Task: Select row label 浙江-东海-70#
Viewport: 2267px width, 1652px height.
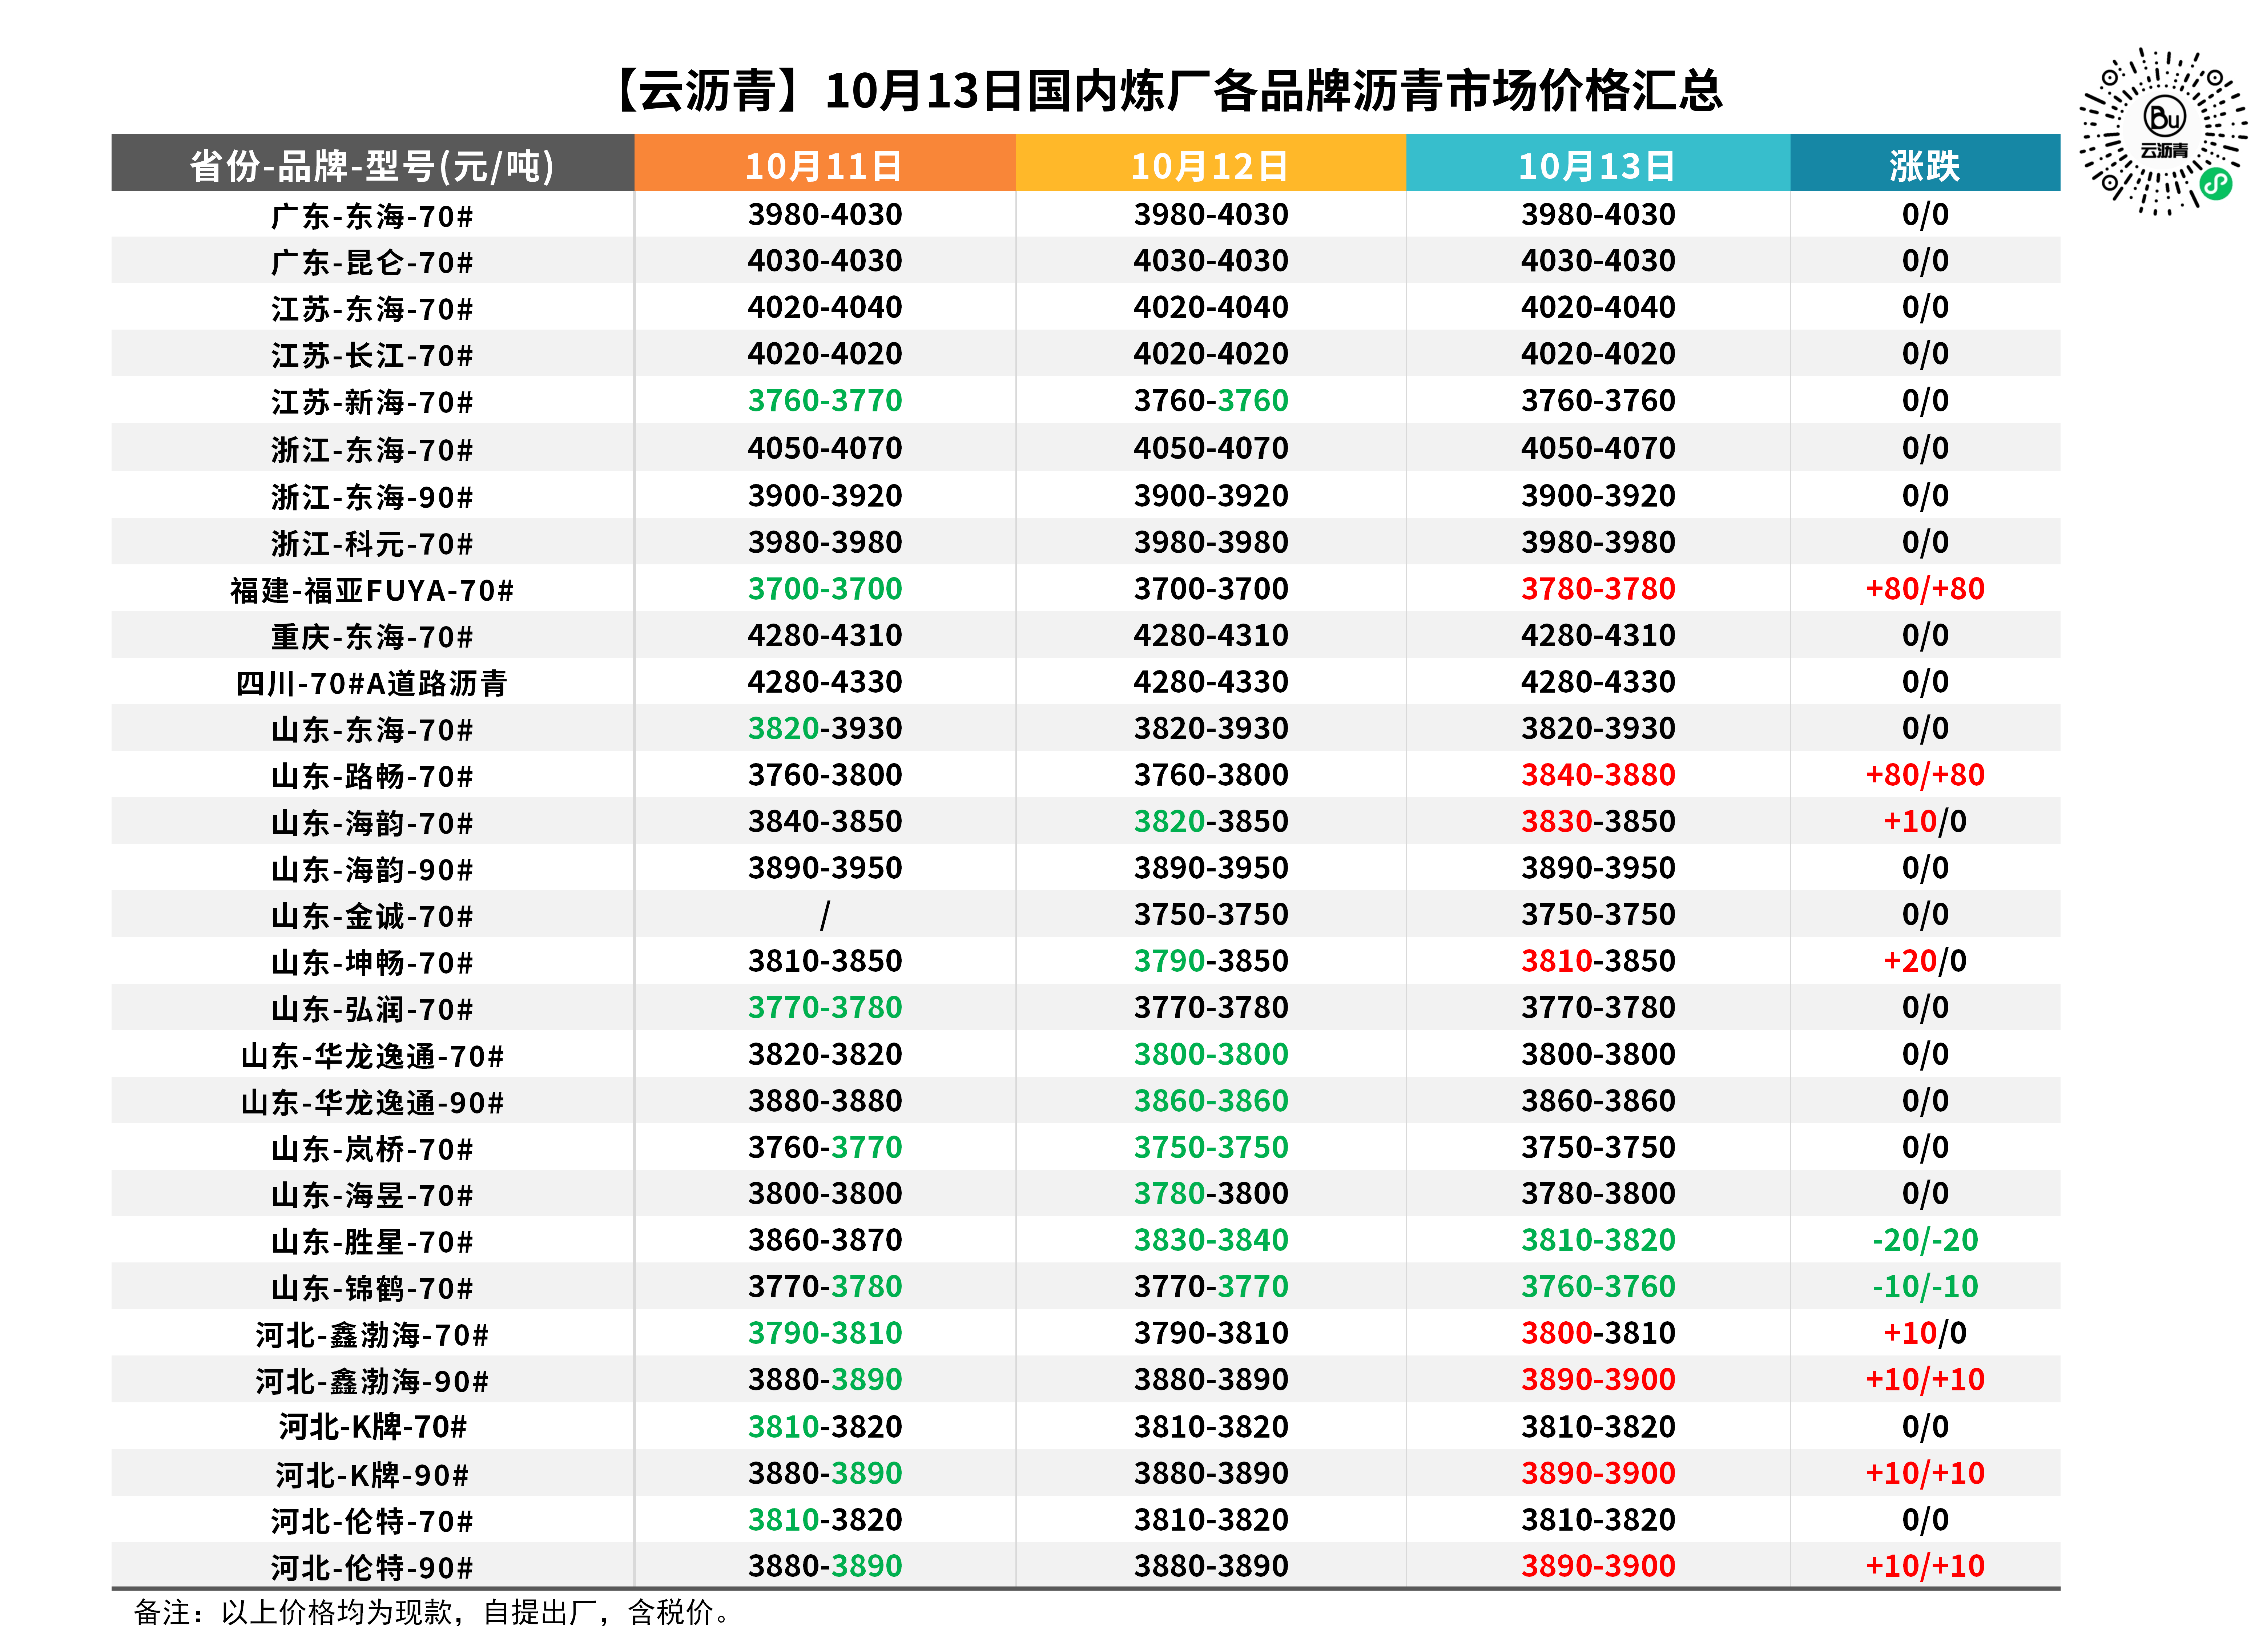Action: (372, 450)
